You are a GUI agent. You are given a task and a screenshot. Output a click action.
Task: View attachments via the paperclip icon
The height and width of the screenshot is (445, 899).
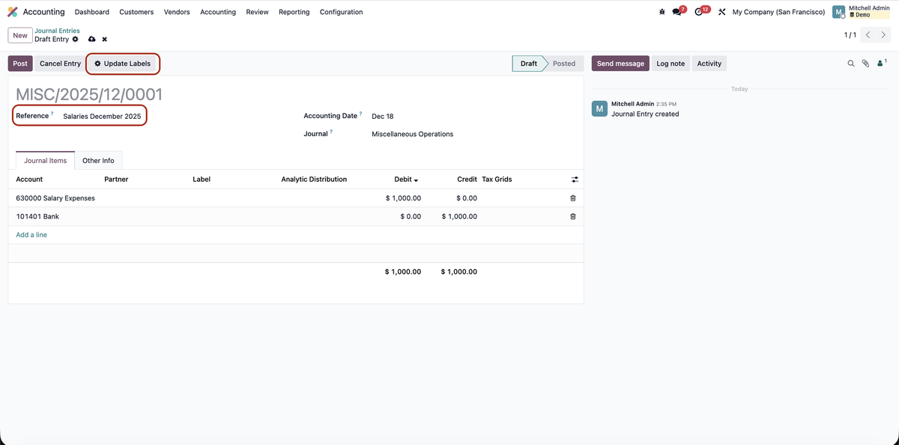click(x=865, y=63)
